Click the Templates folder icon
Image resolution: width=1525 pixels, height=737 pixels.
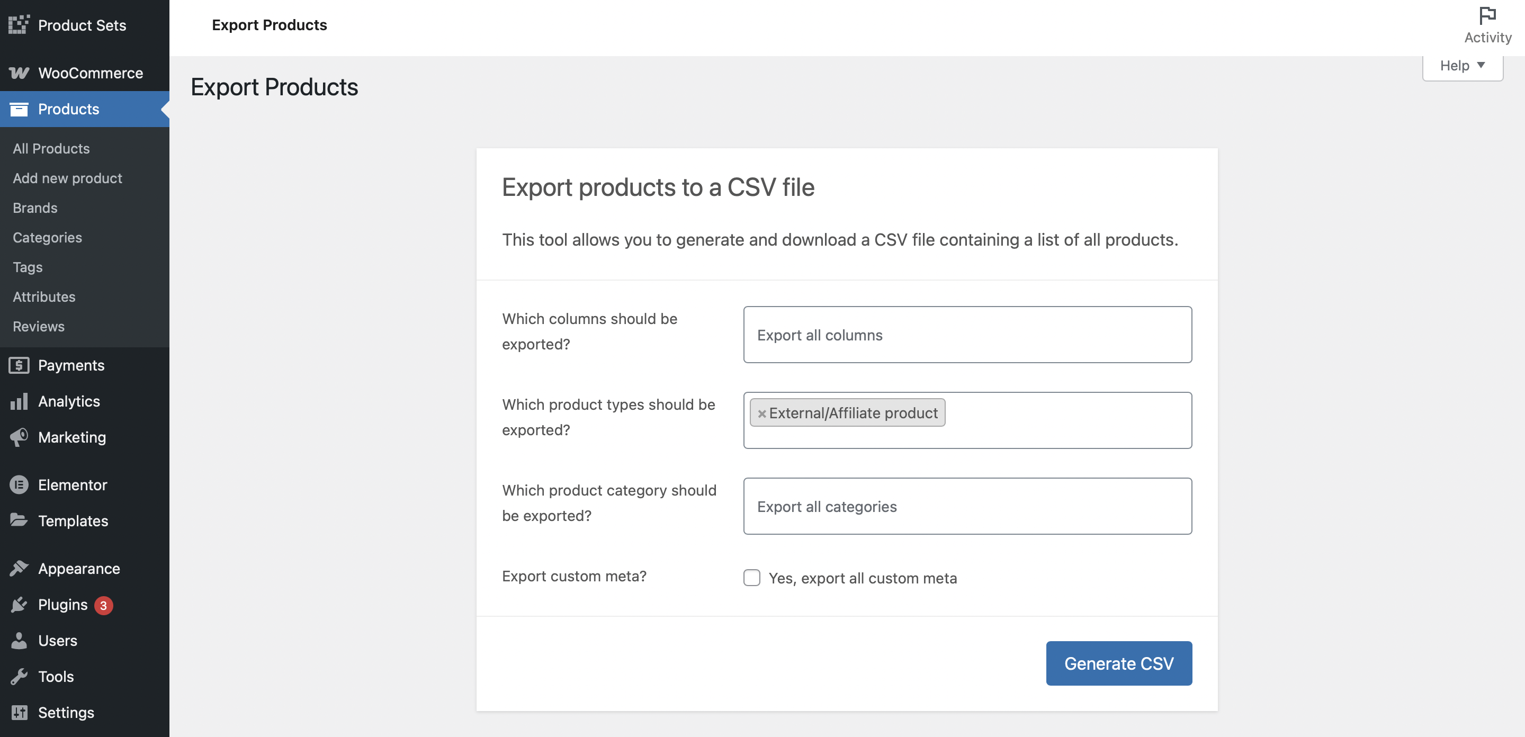[x=19, y=520]
